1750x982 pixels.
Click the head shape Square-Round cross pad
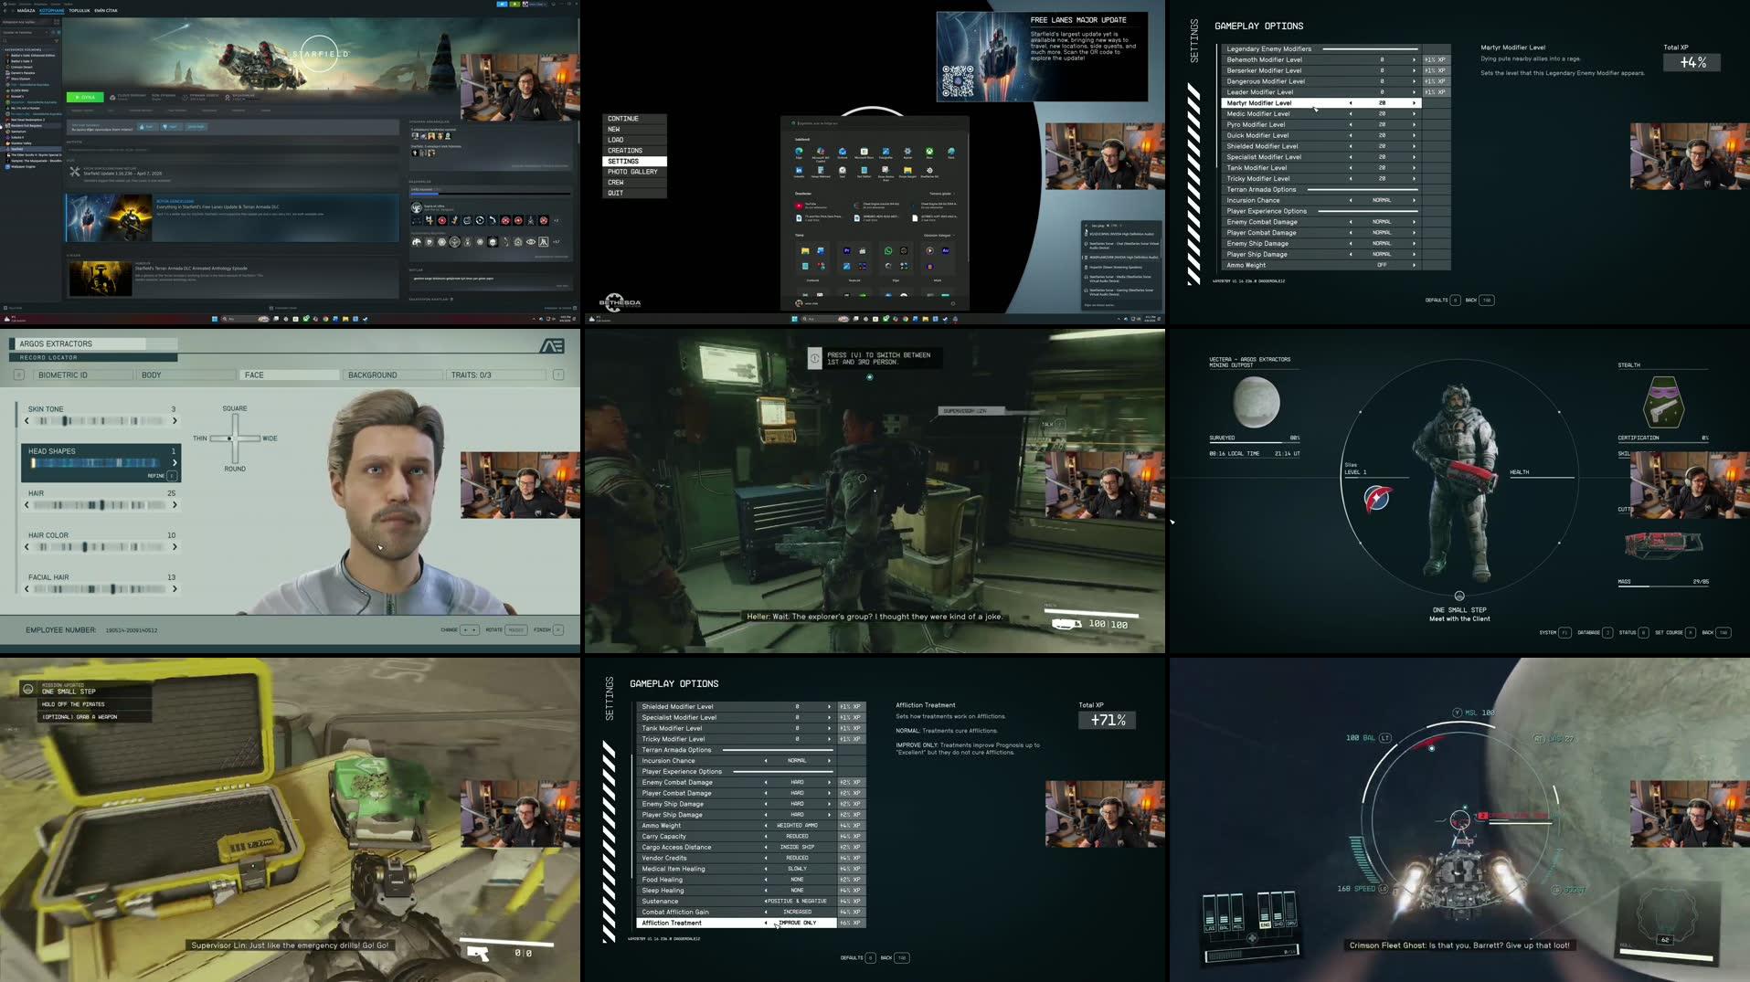(x=234, y=438)
